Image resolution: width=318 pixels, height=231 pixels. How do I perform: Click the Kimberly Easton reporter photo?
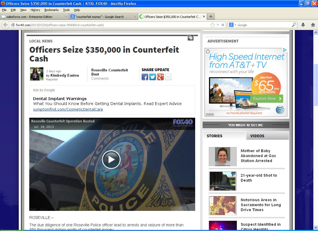[37, 74]
